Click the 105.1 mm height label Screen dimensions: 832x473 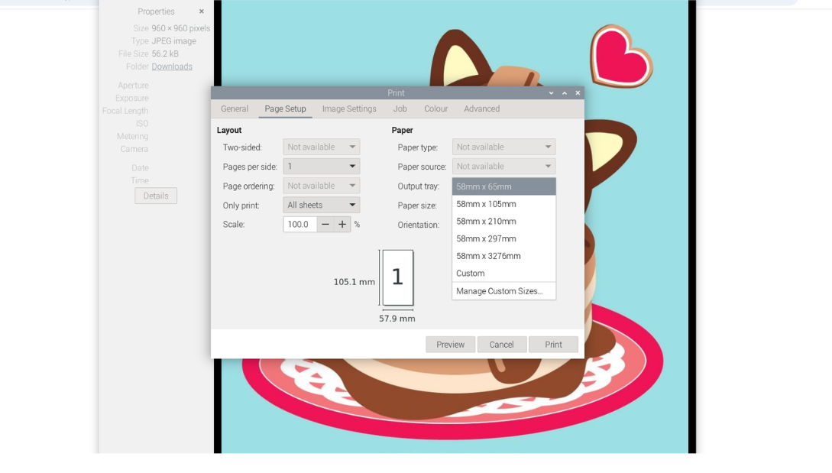point(354,282)
